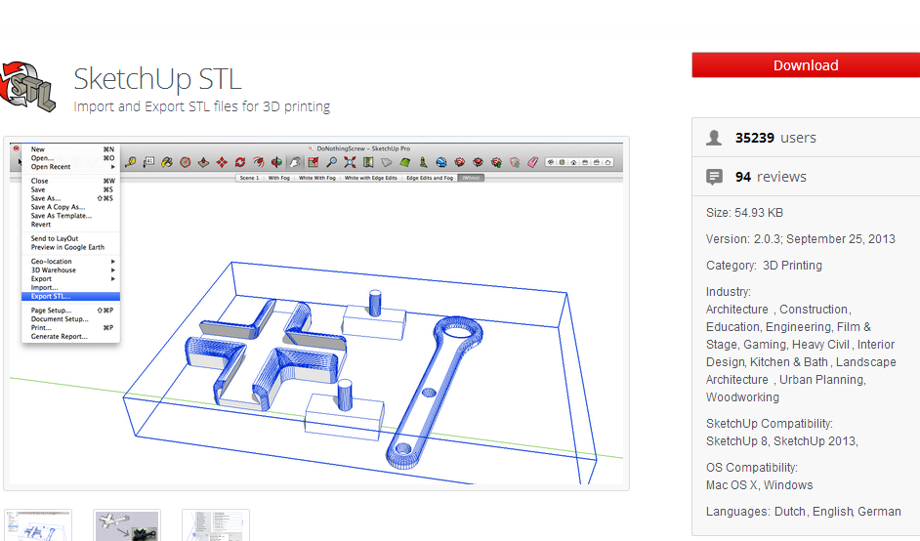The height and width of the screenshot is (541, 920).
Task: Select the Orbit tool icon
Action: pyautogui.click(x=276, y=162)
